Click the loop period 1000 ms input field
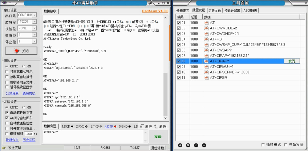Screen dimensions: 308x151 (x=29, y=134)
